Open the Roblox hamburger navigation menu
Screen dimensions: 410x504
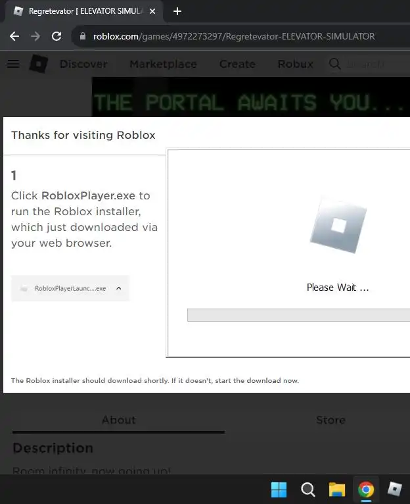[x=13, y=64]
